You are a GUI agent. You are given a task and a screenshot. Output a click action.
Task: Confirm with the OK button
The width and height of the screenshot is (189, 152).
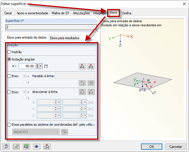[152, 146]
